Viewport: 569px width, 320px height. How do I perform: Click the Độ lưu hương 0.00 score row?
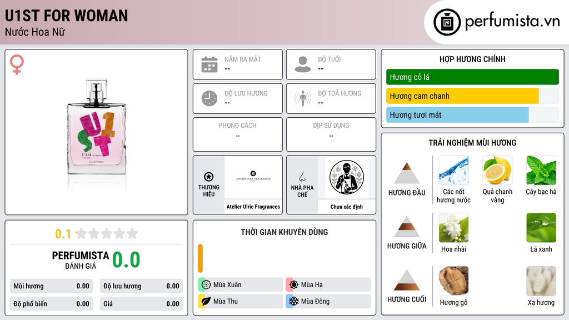click(x=141, y=286)
